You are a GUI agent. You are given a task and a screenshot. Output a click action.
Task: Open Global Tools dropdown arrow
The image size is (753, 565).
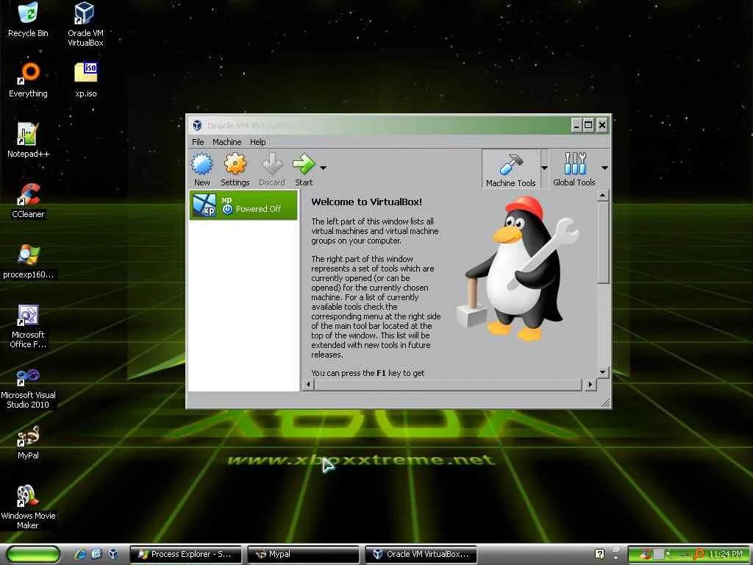[x=604, y=168]
